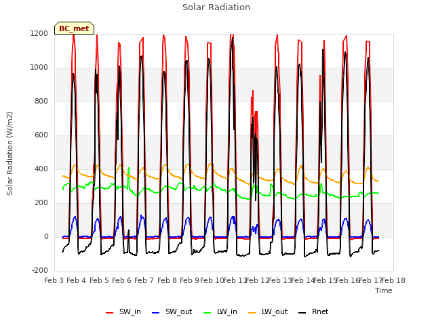Click the Time axis label
434x325 pixels.
[x=384, y=290]
